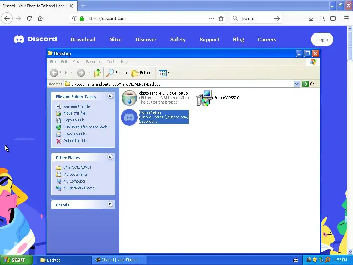This screenshot has width=353, height=265.
Task: Open Edit menu in Desktop window
Action: tap(64, 62)
